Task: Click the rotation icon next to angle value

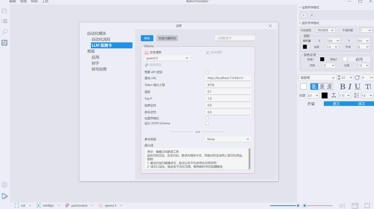Action: (x=357, y=78)
